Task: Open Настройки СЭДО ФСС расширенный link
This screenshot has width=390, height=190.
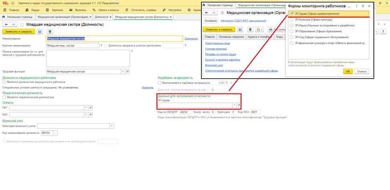Action: click(x=243, y=21)
